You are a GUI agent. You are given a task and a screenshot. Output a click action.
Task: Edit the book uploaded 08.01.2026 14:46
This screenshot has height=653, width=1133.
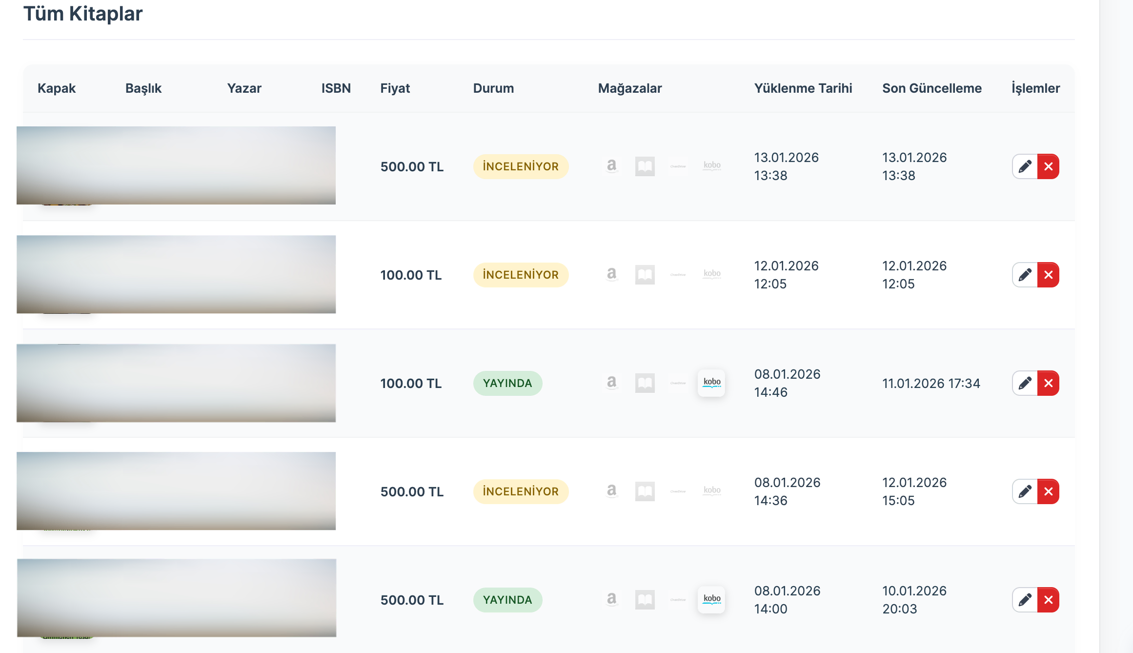1025,383
